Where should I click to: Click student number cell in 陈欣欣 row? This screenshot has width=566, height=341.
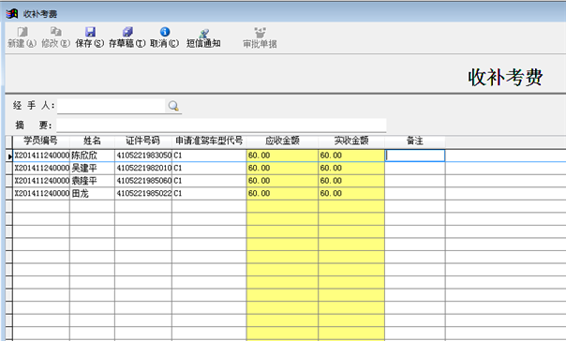point(41,156)
